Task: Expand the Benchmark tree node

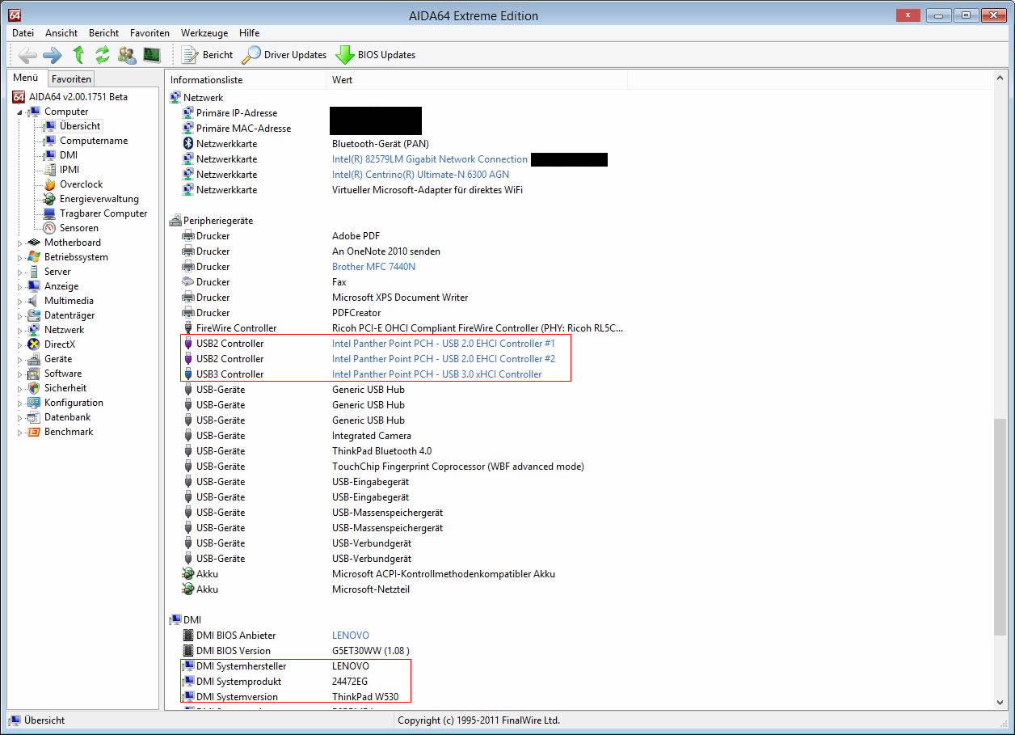Action: coord(19,432)
